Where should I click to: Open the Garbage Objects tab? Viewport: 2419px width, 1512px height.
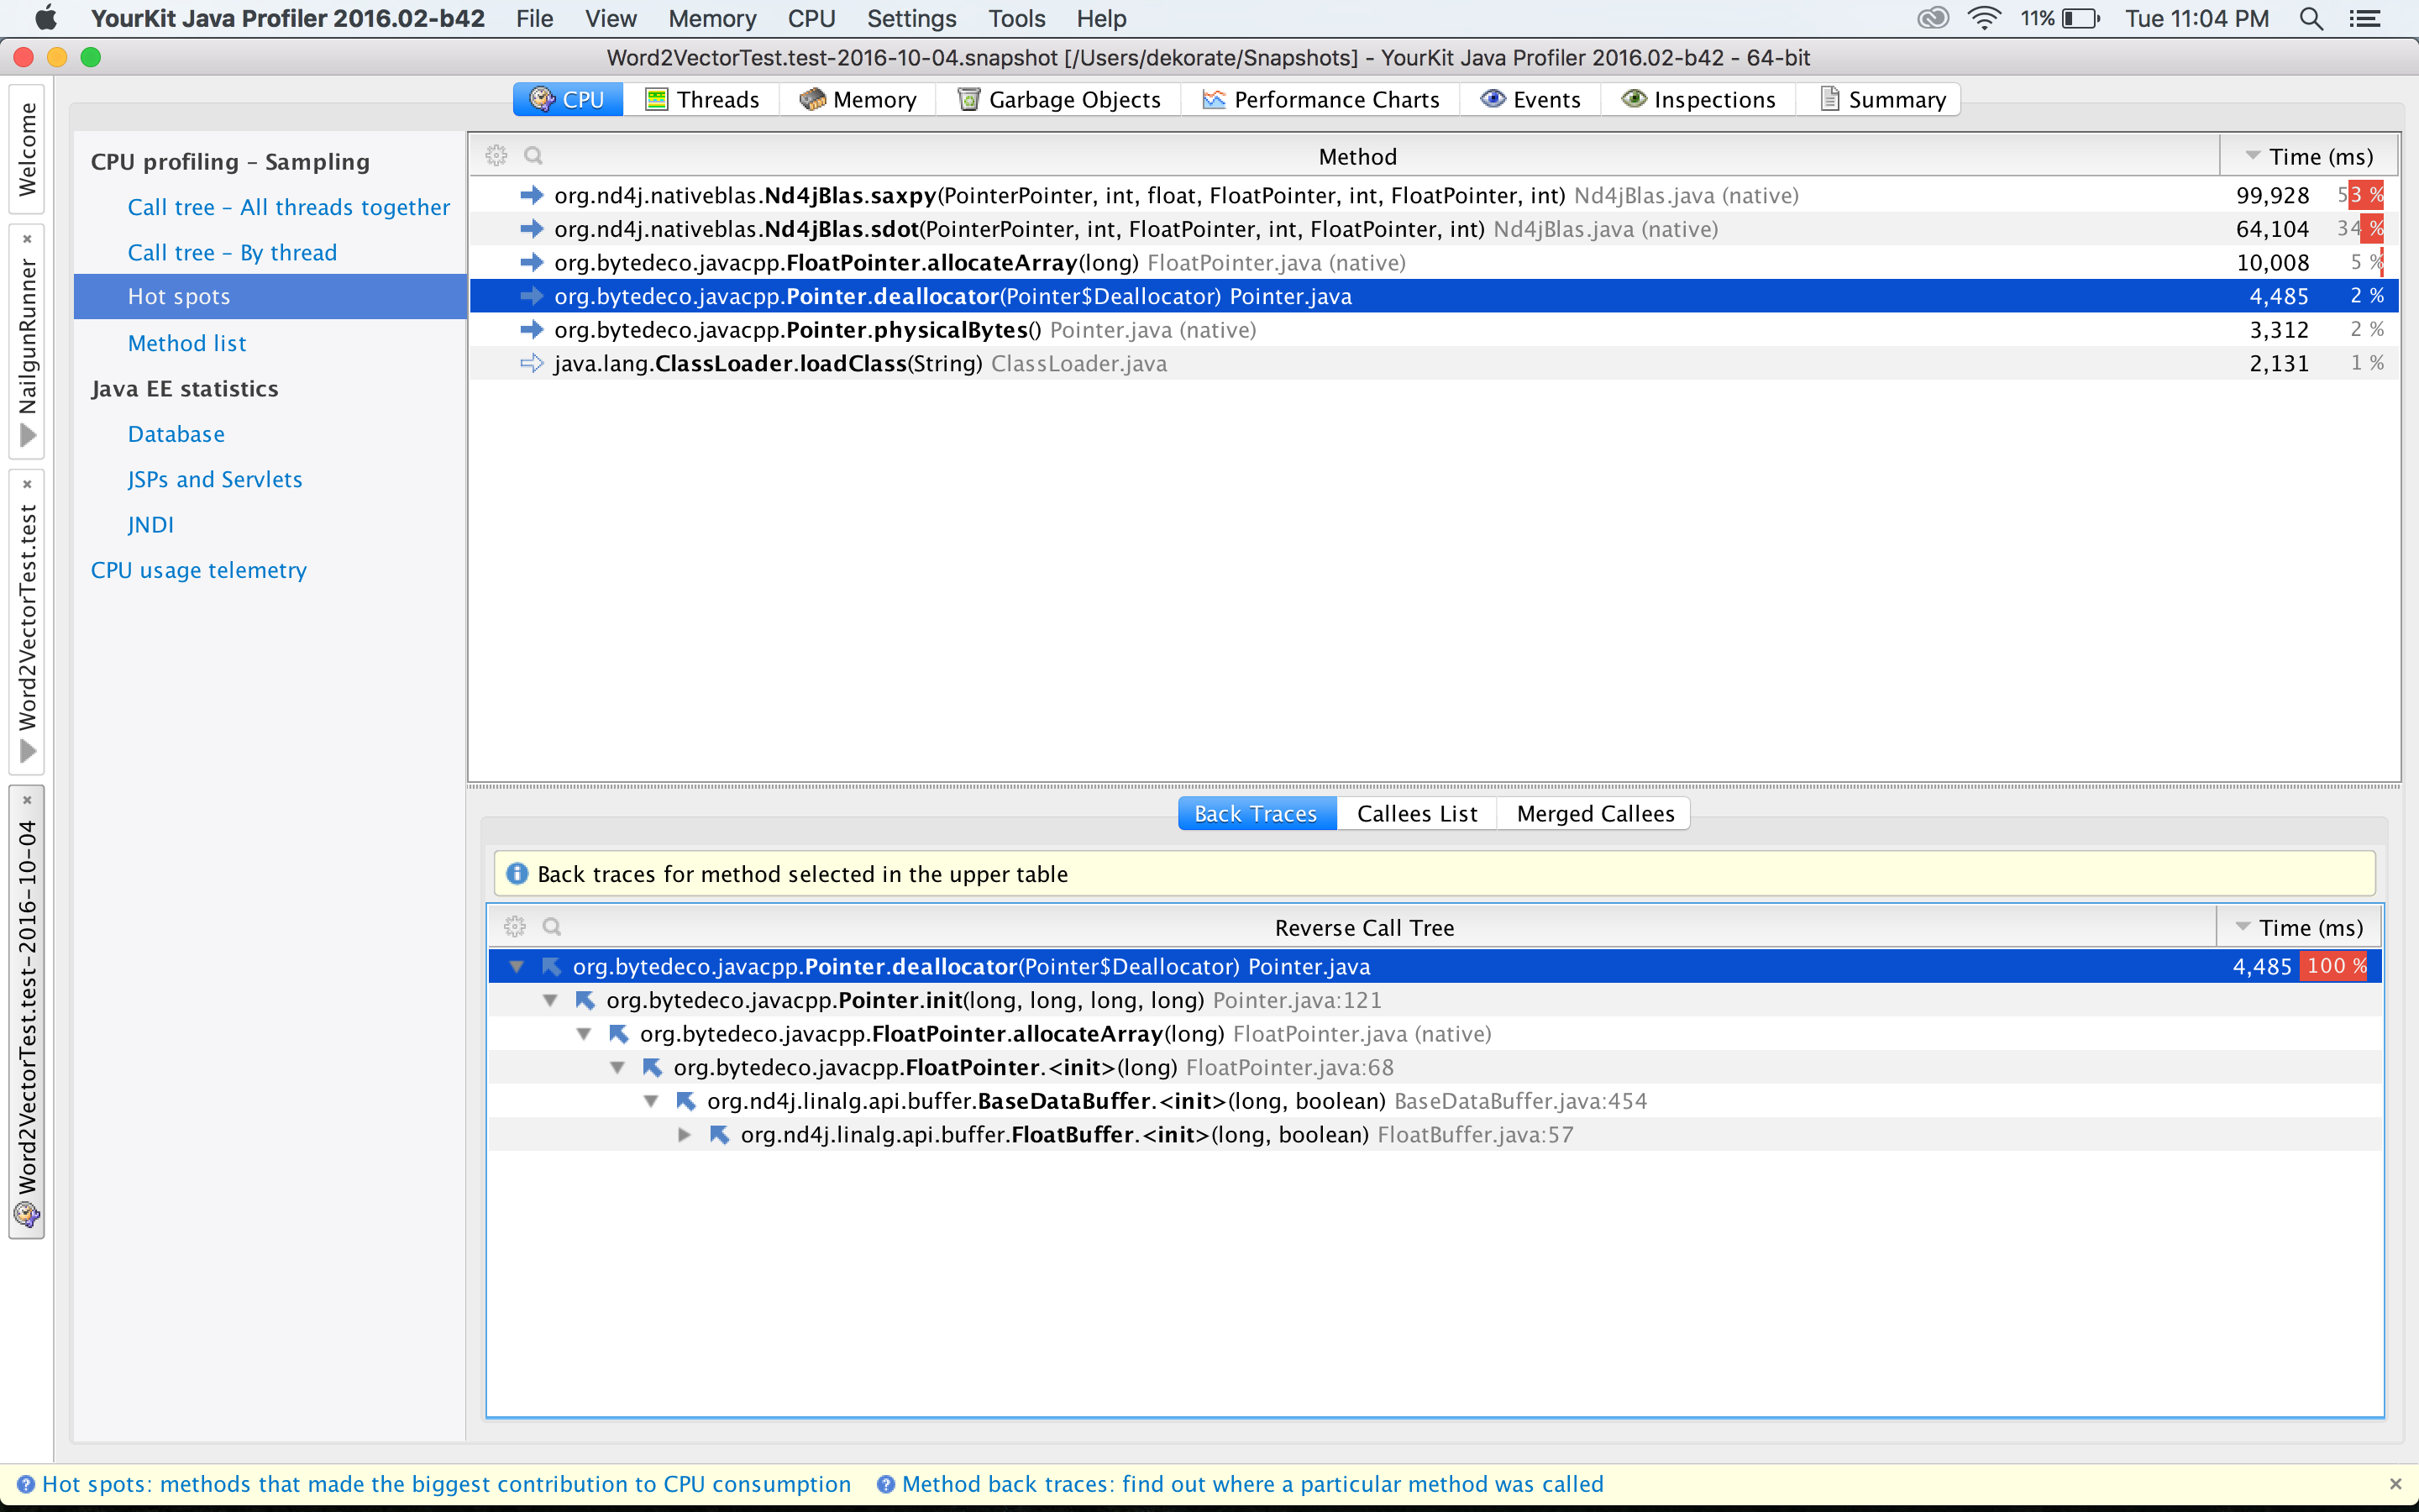(x=1059, y=99)
